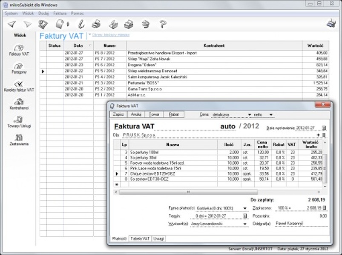Open the calendar next to Data wystawienia
This screenshot has height=255, width=342.
324,127
